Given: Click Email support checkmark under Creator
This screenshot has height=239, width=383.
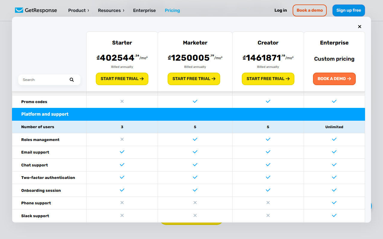Looking at the screenshot, I should click(x=268, y=152).
